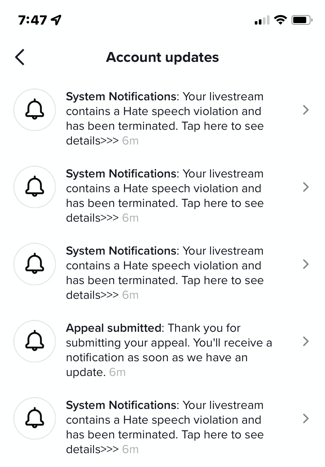
Task: Expand third notification using its chevron
Action: click(306, 264)
